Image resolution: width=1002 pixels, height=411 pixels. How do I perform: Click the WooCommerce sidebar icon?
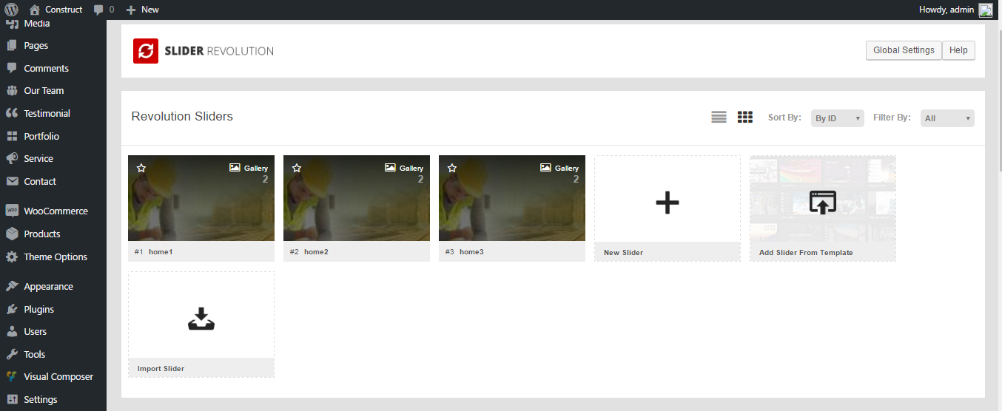click(x=12, y=211)
